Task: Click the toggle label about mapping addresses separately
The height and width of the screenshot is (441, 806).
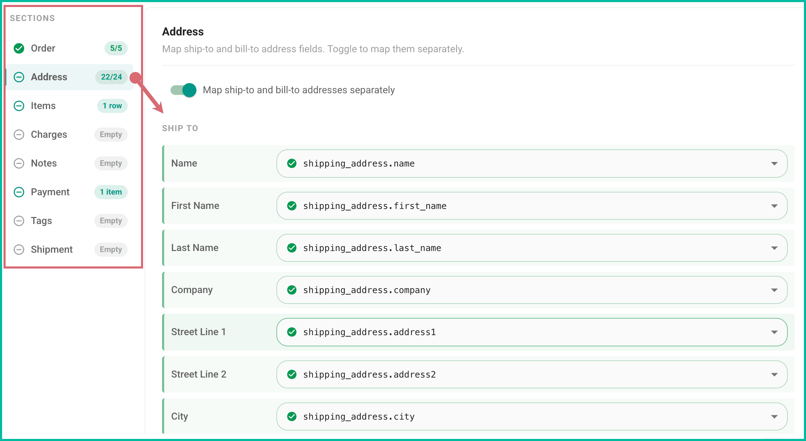Action: click(299, 90)
